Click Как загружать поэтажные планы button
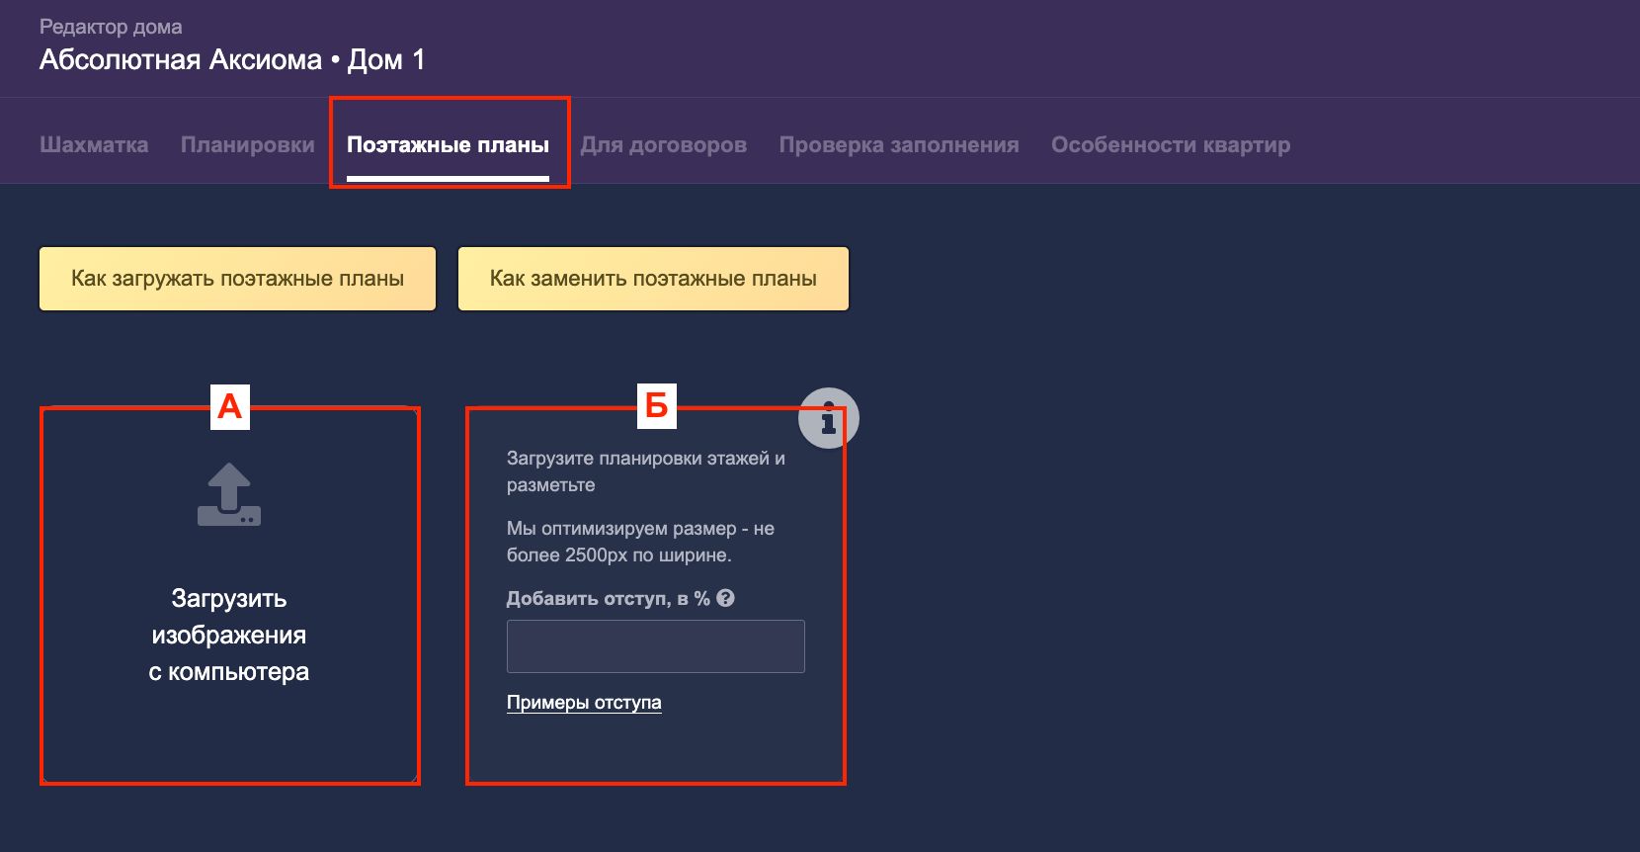This screenshot has height=852, width=1640. click(237, 279)
